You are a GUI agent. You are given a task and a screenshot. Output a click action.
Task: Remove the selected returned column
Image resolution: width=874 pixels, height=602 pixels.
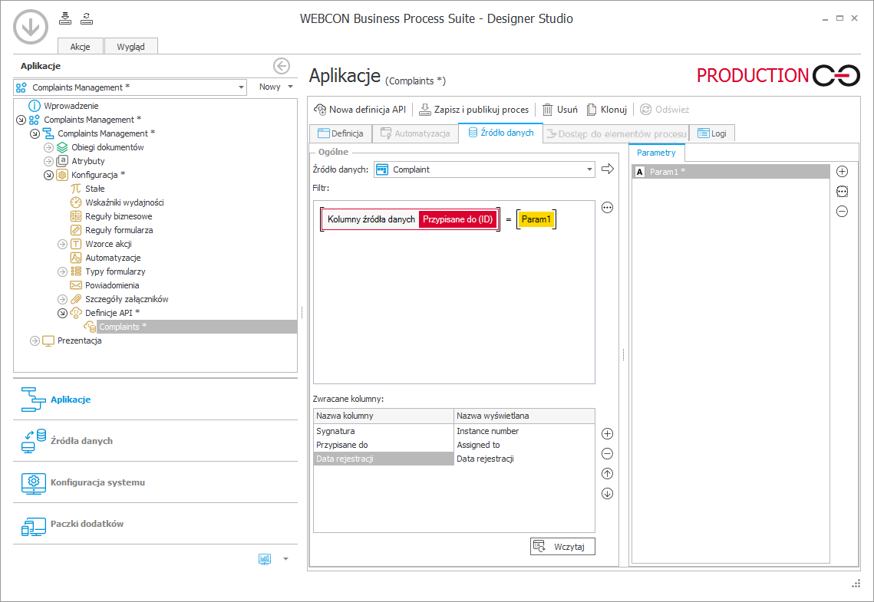[x=607, y=454]
